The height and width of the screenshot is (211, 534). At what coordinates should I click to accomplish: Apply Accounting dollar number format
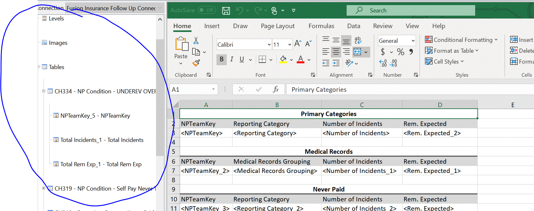pyautogui.click(x=383, y=52)
